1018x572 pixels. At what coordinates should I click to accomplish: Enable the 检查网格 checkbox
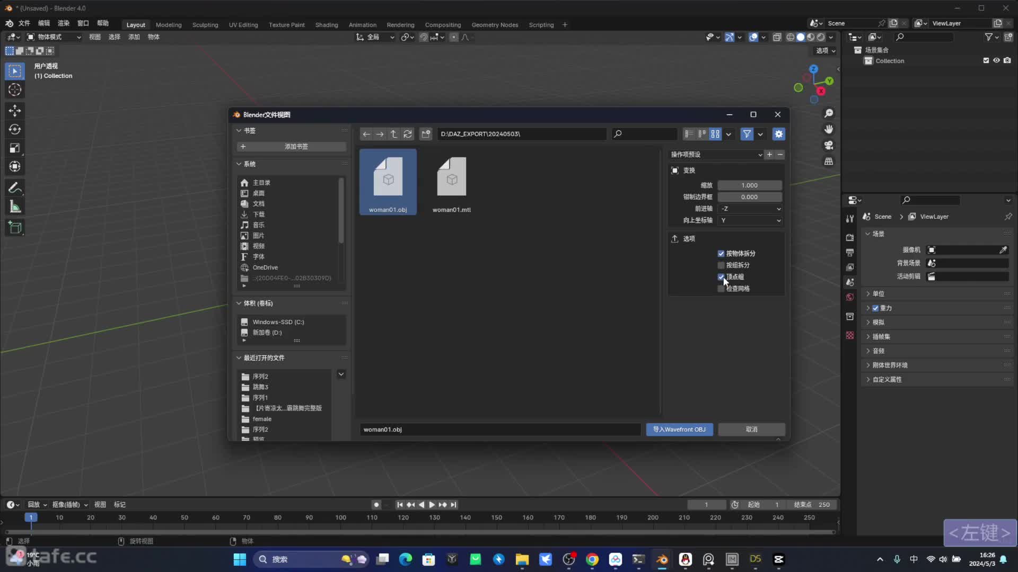click(x=721, y=289)
